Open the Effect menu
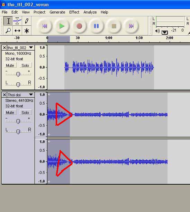The image size is (190, 212). tap(74, 12)
